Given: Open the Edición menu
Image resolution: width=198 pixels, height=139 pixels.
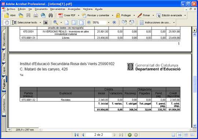Looking at the screenshot, I should click(x=22, y=9).
